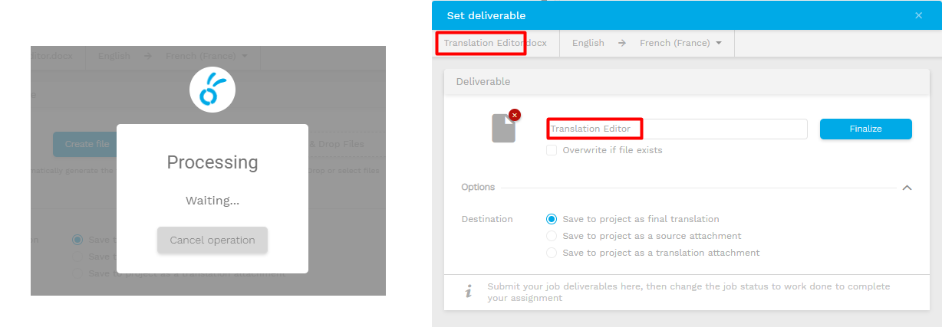Click English source language in Set deliverable header
This screenshot has width=942, height=327.
588,44
